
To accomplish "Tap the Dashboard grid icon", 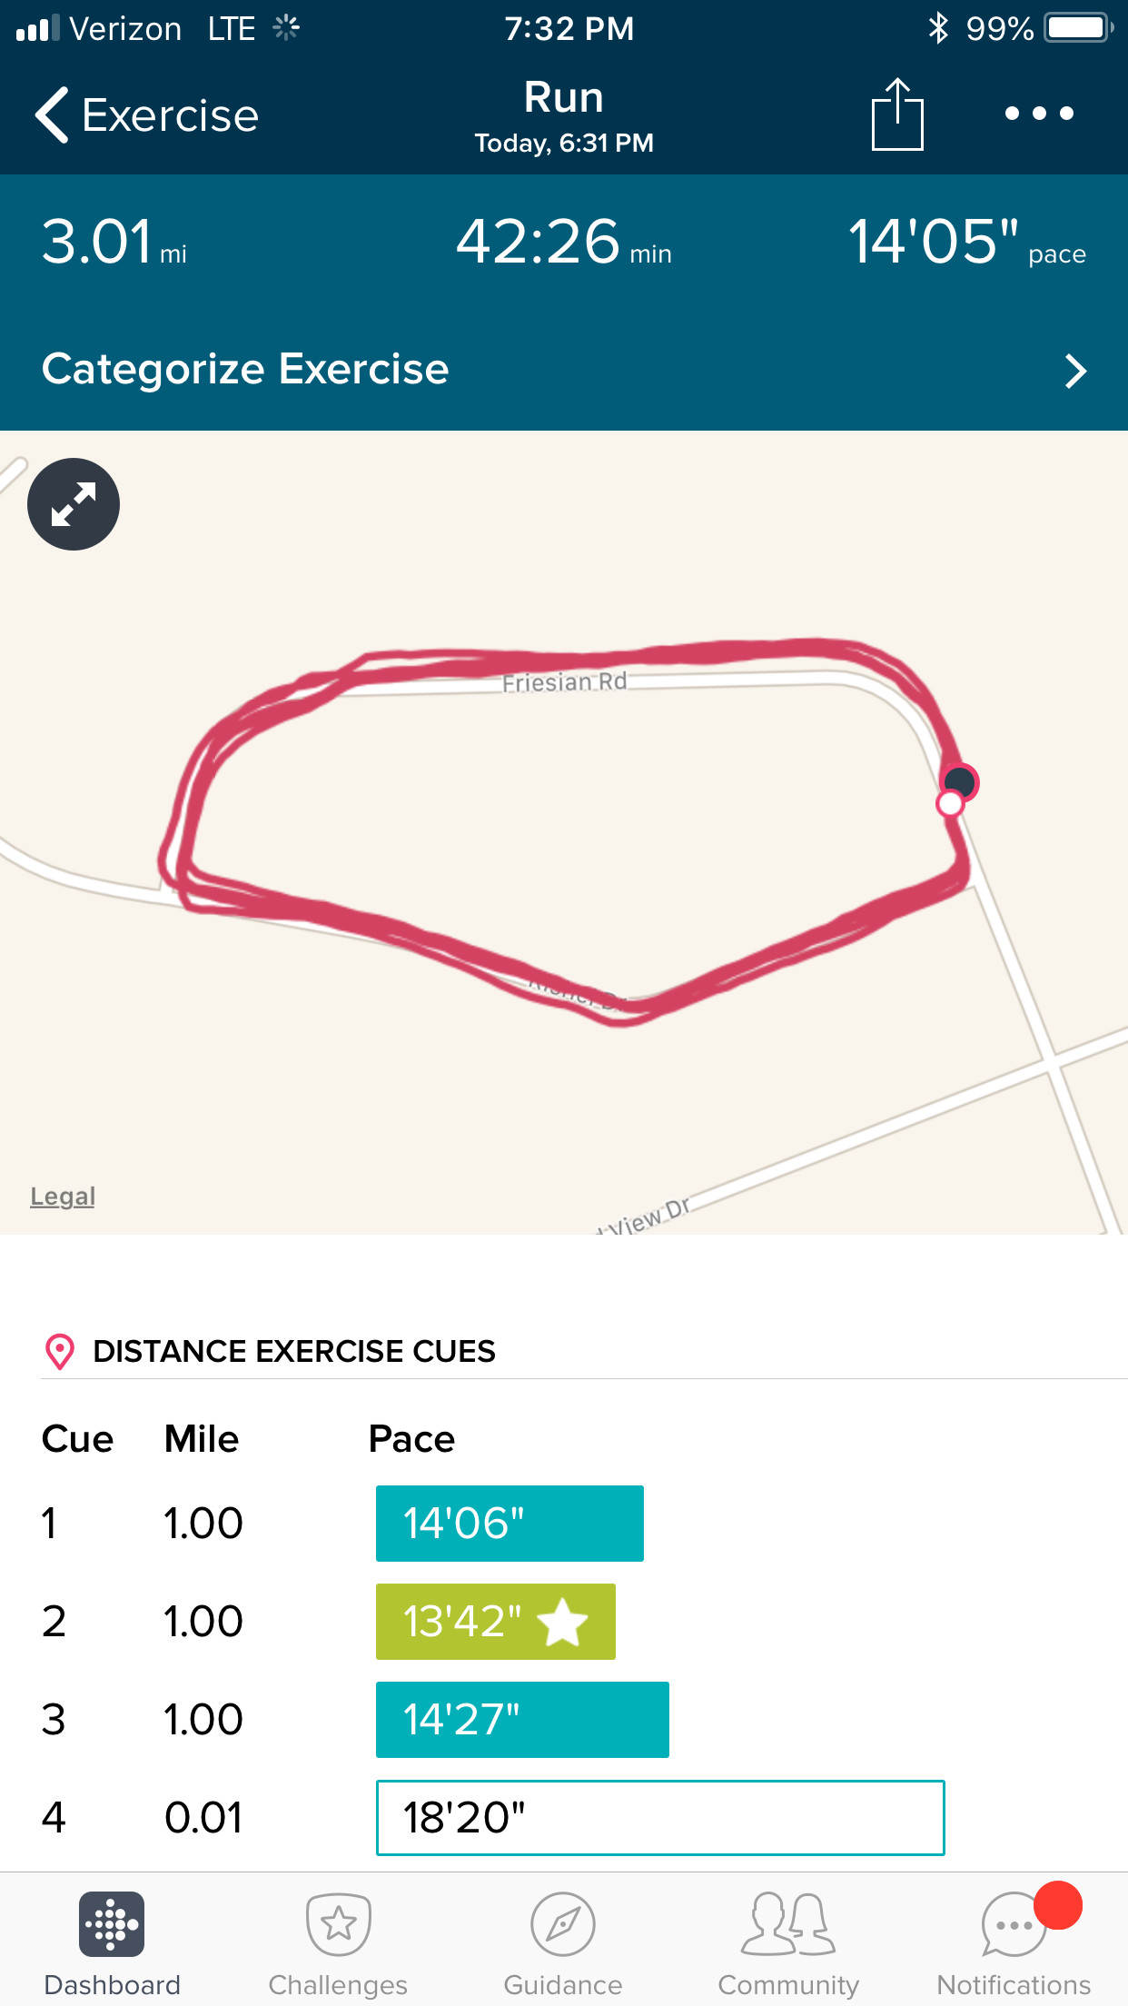I will (112, 1923).
